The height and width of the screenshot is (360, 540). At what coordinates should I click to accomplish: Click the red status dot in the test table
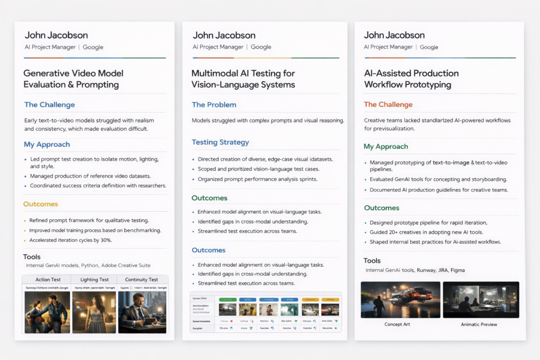[x=232, y=320]
